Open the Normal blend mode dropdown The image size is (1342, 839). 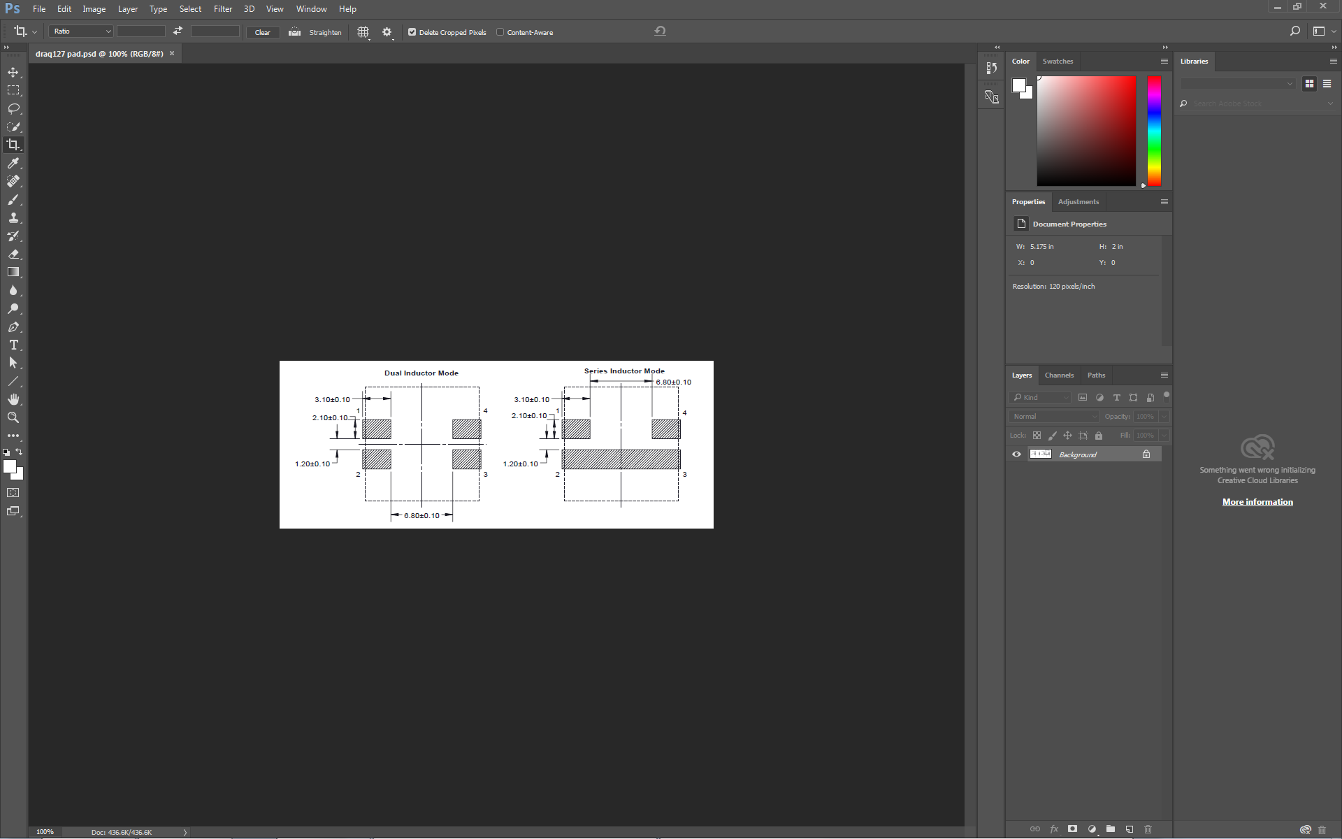pos(1054,416)
